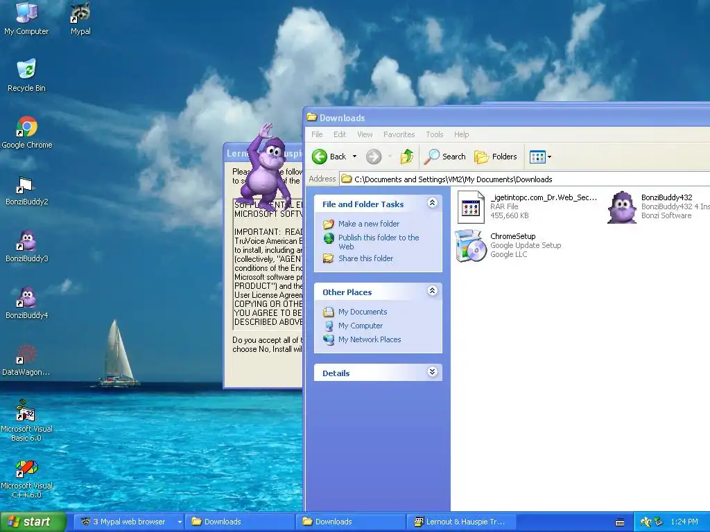Select the BonziBuddy2 desktop shortcut

pyautogui.click(x=27, y=190)
